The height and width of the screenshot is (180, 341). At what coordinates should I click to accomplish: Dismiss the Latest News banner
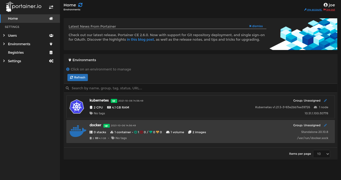[256, 26]
